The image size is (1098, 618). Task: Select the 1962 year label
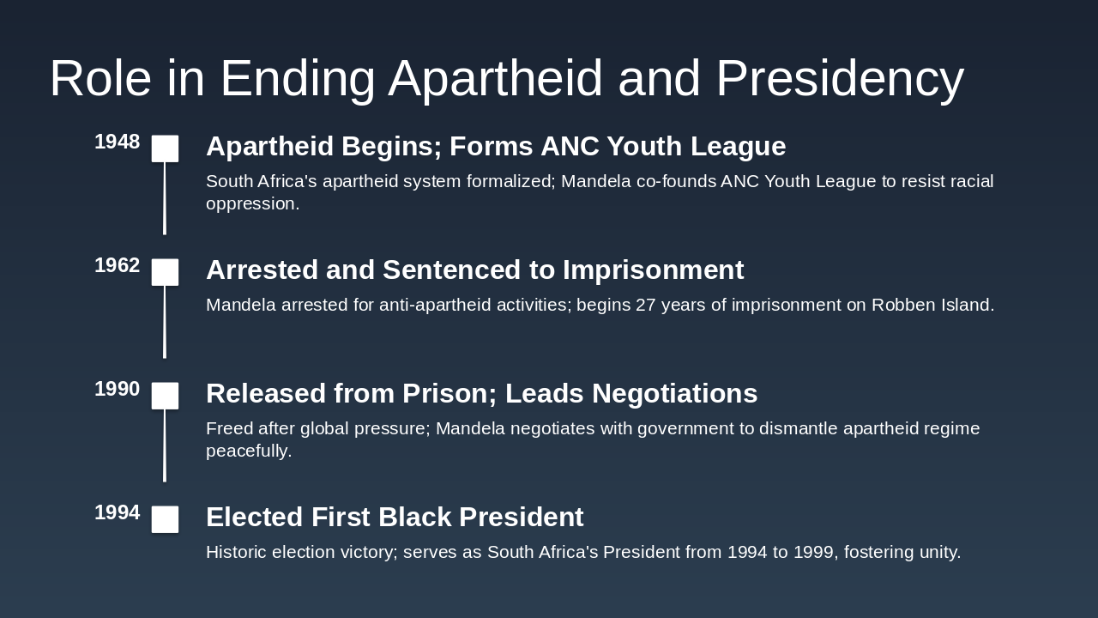117,266
